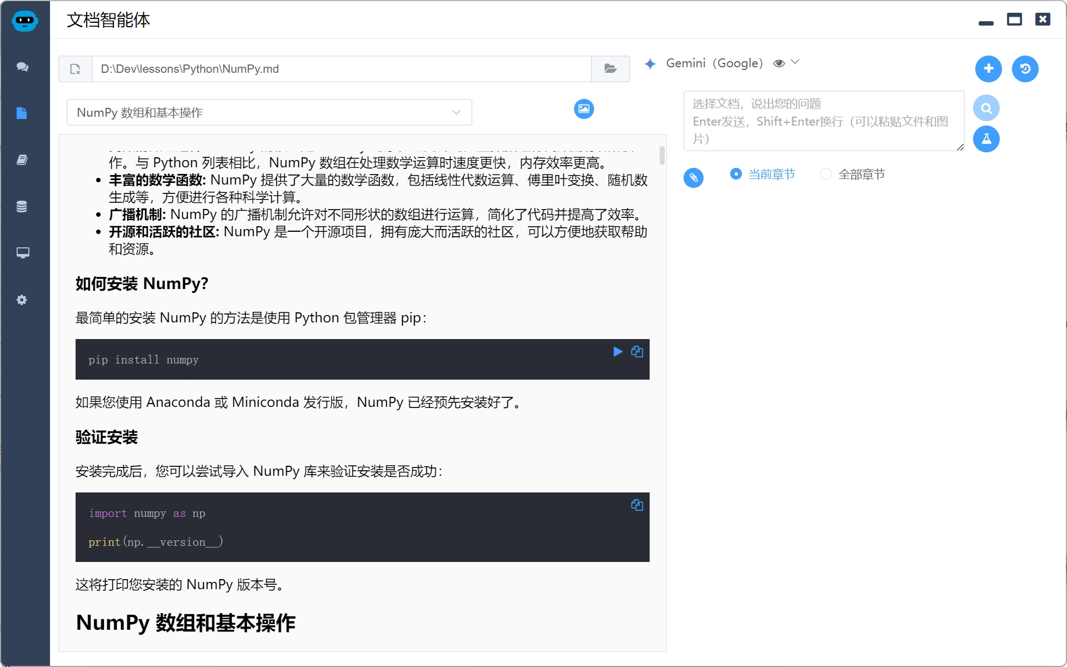Copy the import numpy code block
Viewport: 1067px width, 667px height.
point(637,505)
